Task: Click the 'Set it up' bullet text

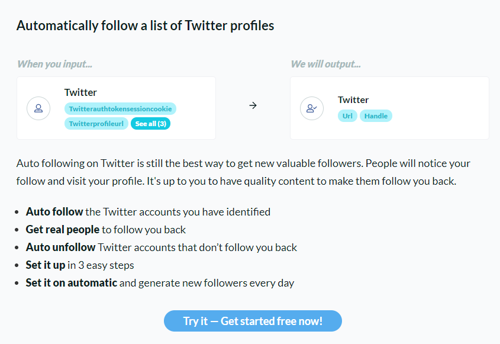Action: [46, 265]
